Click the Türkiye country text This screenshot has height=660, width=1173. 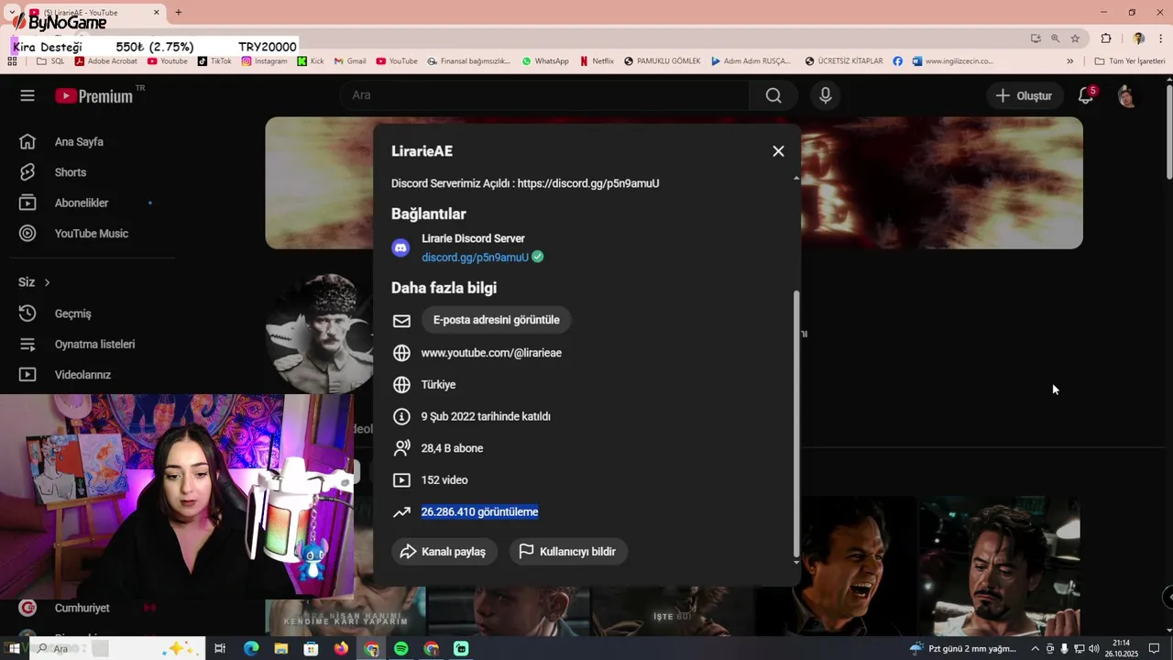[438, 385]
